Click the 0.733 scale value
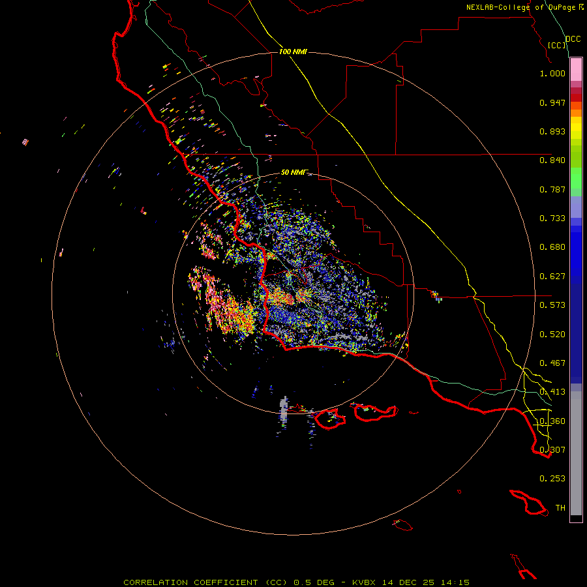This screenshot has width=587, height=587. coord(552,218)
